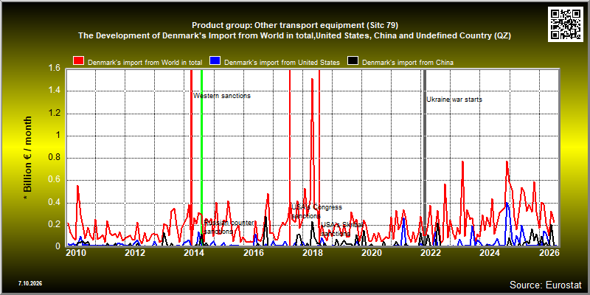Select "Denmark's import from United States" legend label
The width and height of the screenshot is (590, 295).
point(282,63)
